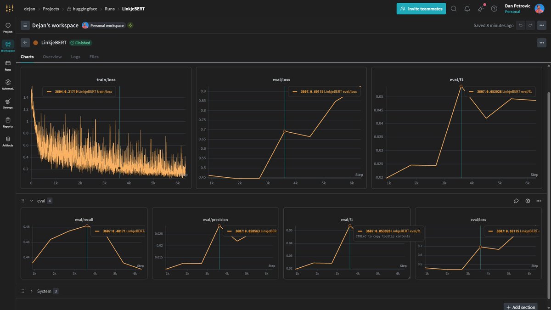Grab the System section drag handle
The height and width of the screenshot is (310, 551).
point(23,291)
